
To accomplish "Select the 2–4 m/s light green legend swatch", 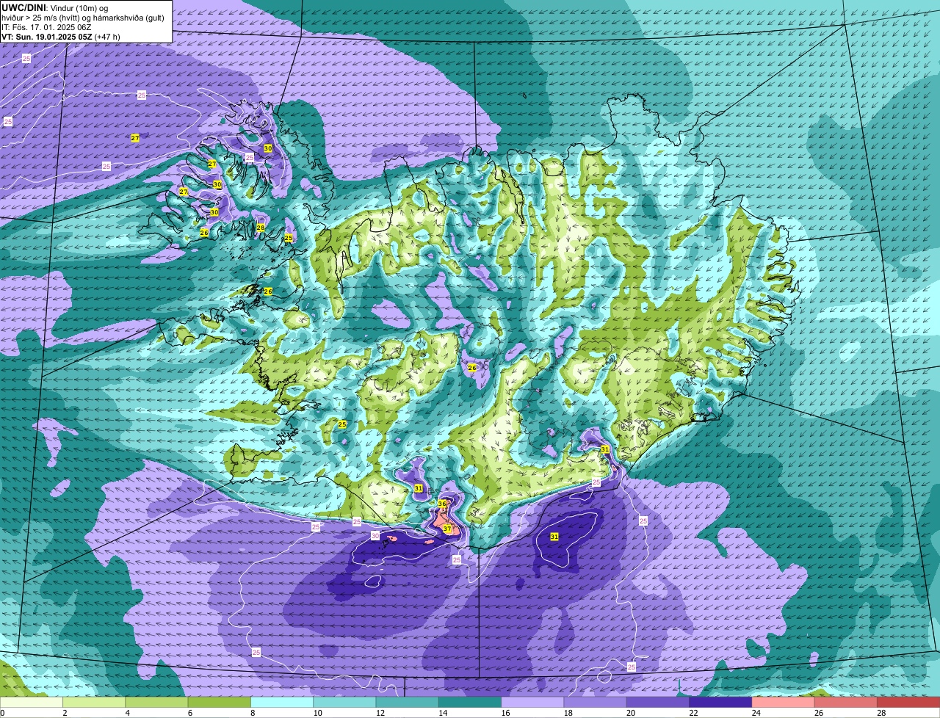I will (x=94, y=703).
